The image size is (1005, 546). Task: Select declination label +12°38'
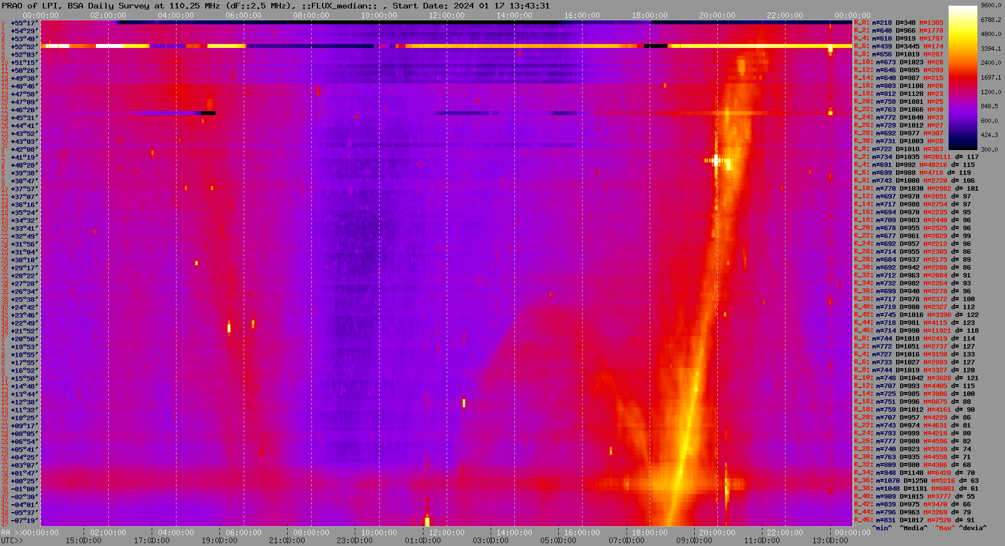click(x=24, y=402)
